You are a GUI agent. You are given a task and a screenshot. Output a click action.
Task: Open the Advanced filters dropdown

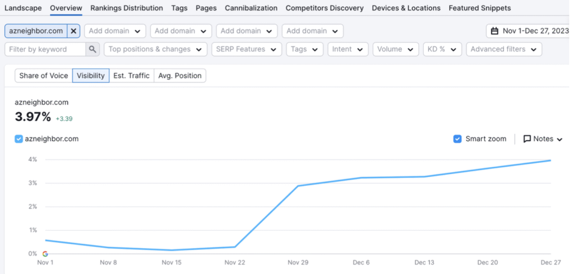coord(503,49)
